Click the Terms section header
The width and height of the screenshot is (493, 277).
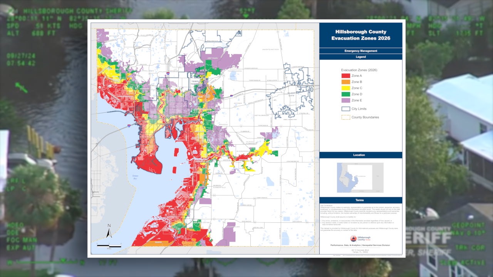(361, 200)
